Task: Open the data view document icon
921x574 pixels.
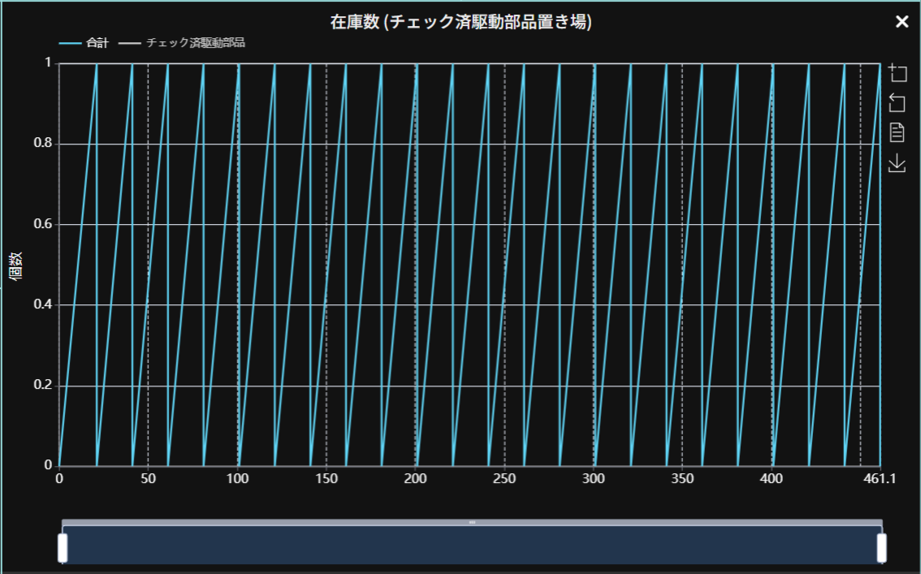Action: click(x=897, y=132)
